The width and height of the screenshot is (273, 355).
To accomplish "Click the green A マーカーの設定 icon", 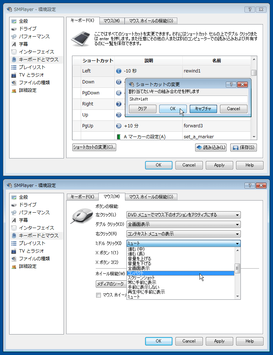I will pyautogui.click(x=118, y=137).
